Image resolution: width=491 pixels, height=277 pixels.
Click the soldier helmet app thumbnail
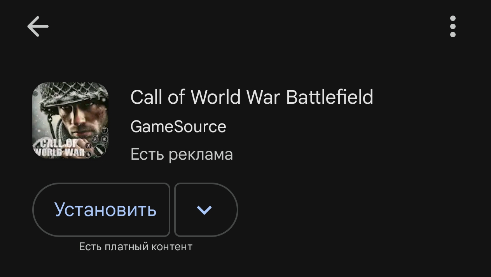click(x=70, y=120)
